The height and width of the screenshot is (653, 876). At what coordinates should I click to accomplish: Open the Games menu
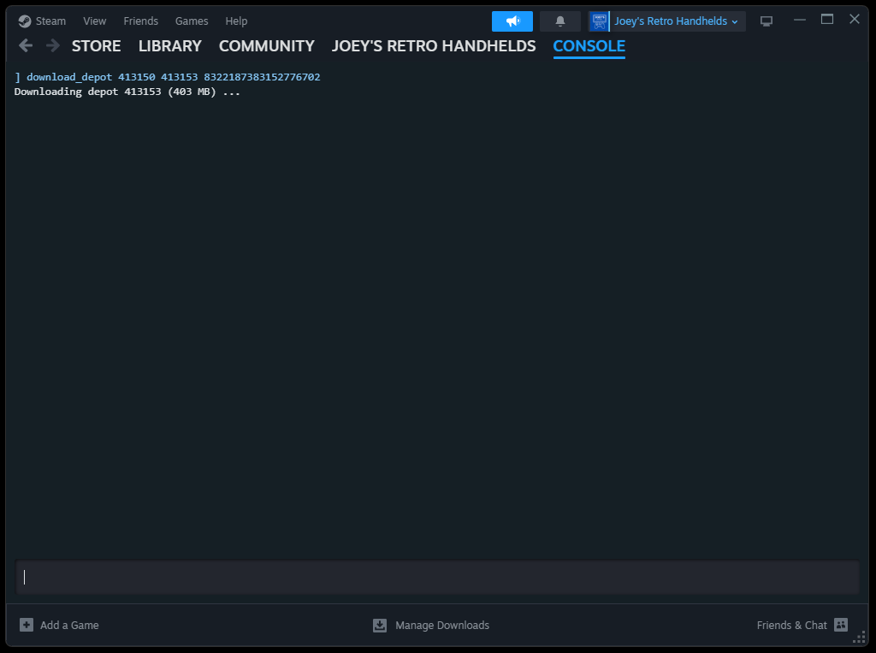click(x=192, y=21)
